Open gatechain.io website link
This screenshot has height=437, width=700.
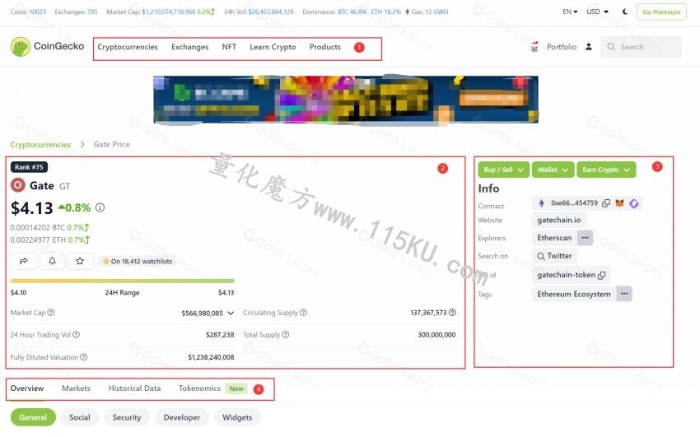point(559,220)
